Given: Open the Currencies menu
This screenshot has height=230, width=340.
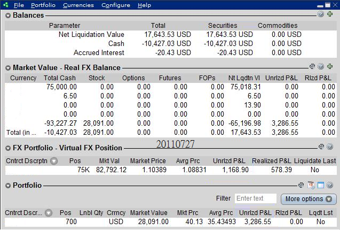Looking at the screenshot, I should [78, 5].
